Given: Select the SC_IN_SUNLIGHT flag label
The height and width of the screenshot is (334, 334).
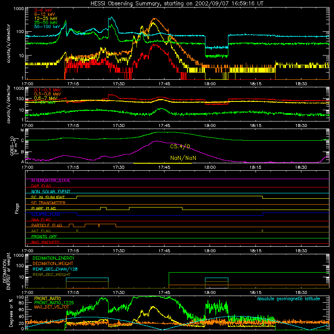Looking at the screenshot, I should coord(48,197).
